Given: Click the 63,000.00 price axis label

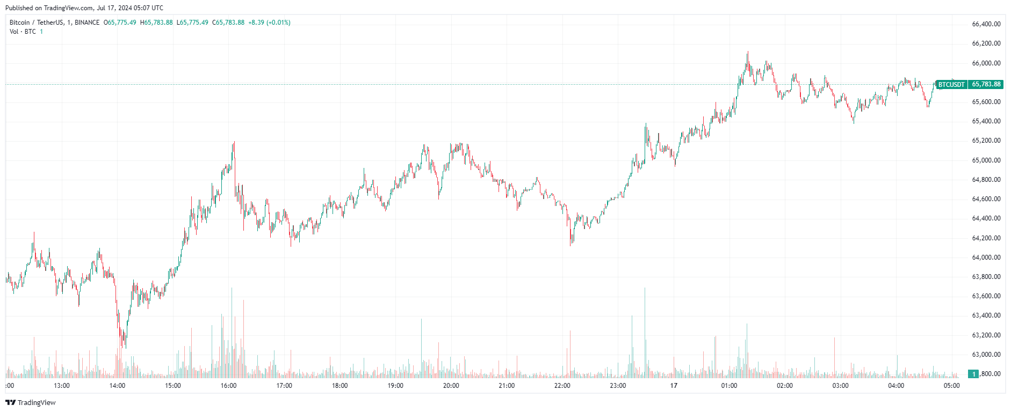Looking at the screenshot, I should coord(986,355).
